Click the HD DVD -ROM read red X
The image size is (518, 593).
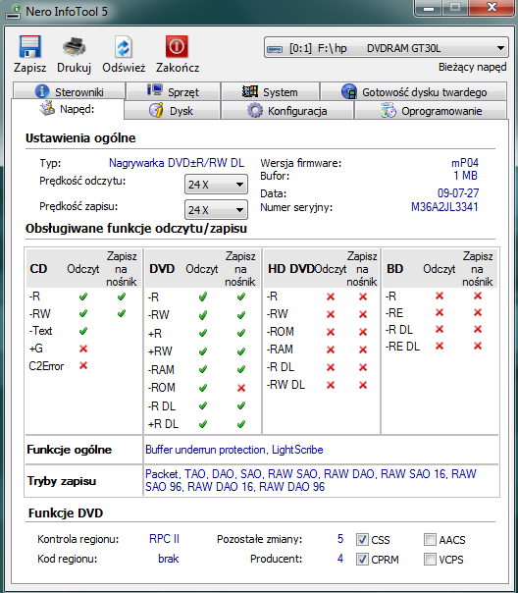pyautogui.click(x=331, y=332)
